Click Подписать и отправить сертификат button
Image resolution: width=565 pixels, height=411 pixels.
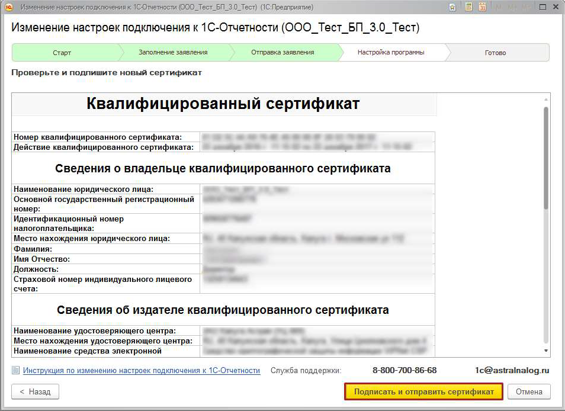[x=424, y=391]
